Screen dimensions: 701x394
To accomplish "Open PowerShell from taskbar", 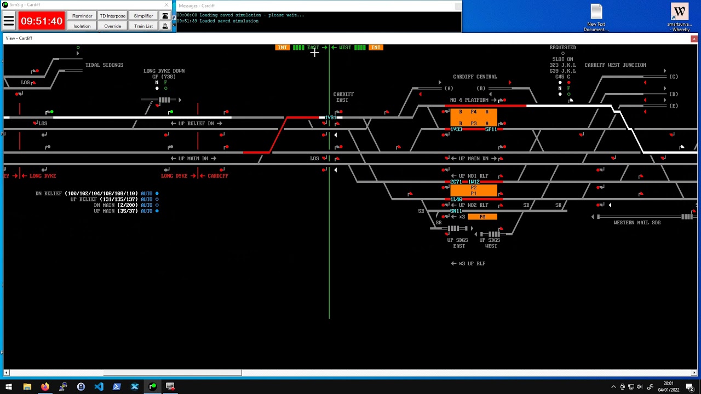I will point(117,387).
